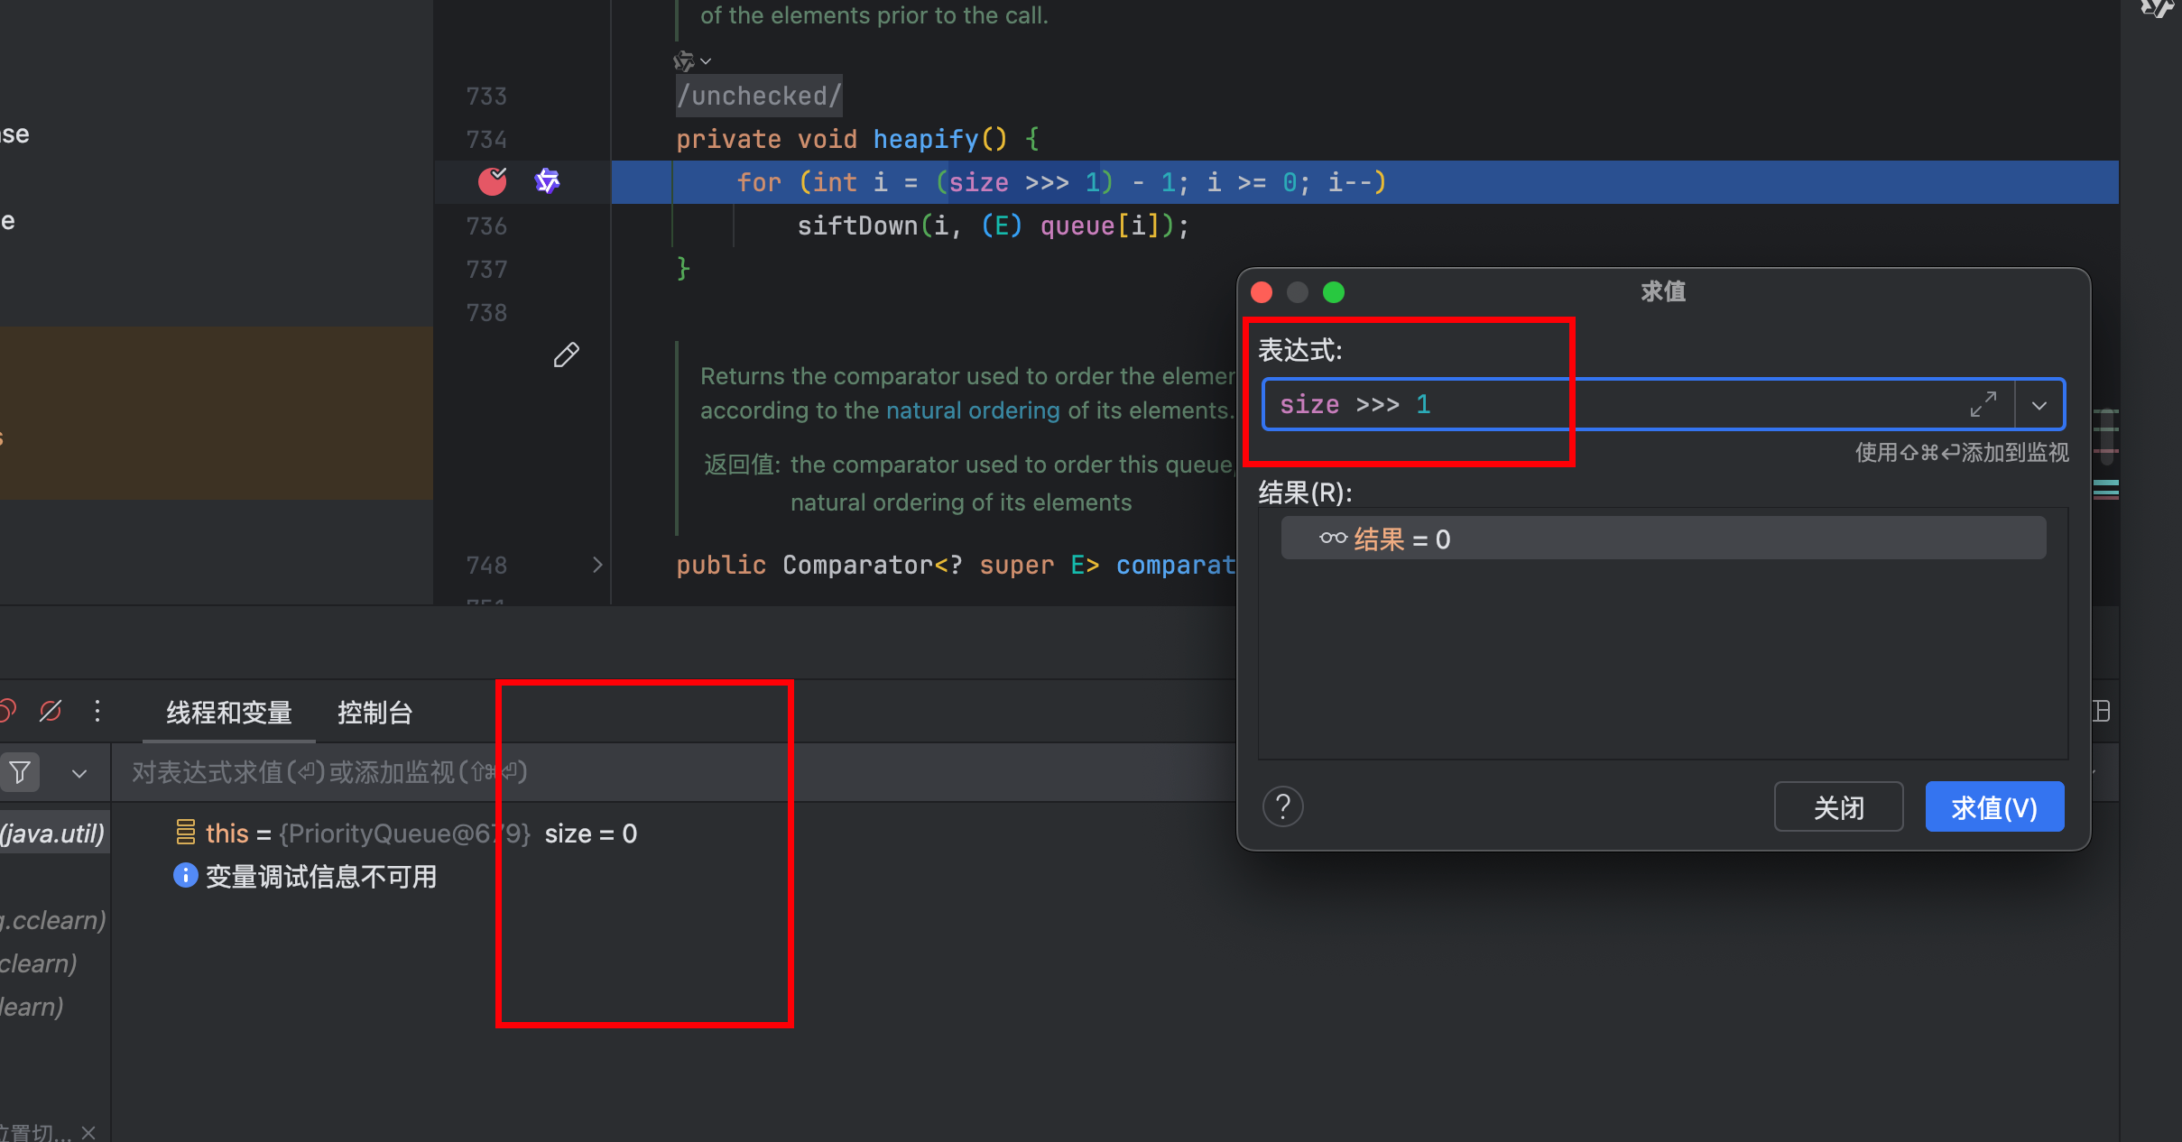The height and width of the screenshot is (1142, 2182).
Task: Click the pencil edit icon in the gutter
Action: click(566, 355)
